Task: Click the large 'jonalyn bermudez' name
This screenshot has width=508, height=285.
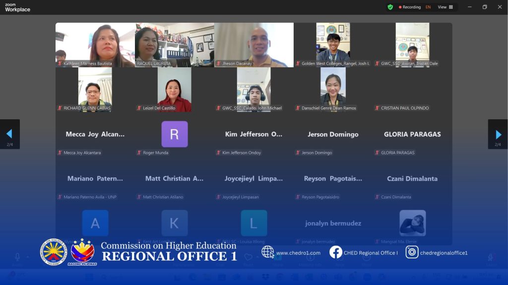Action: [x=333, y=223]
